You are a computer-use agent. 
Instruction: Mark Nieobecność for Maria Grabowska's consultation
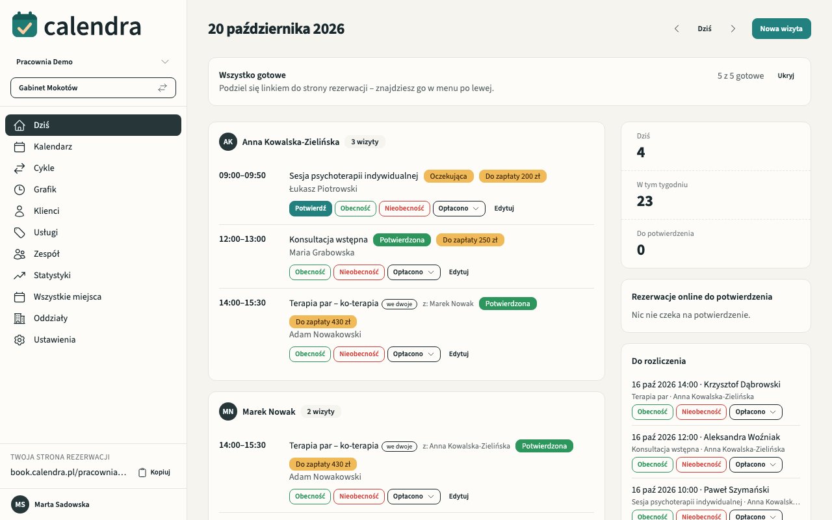pos(359,272)
